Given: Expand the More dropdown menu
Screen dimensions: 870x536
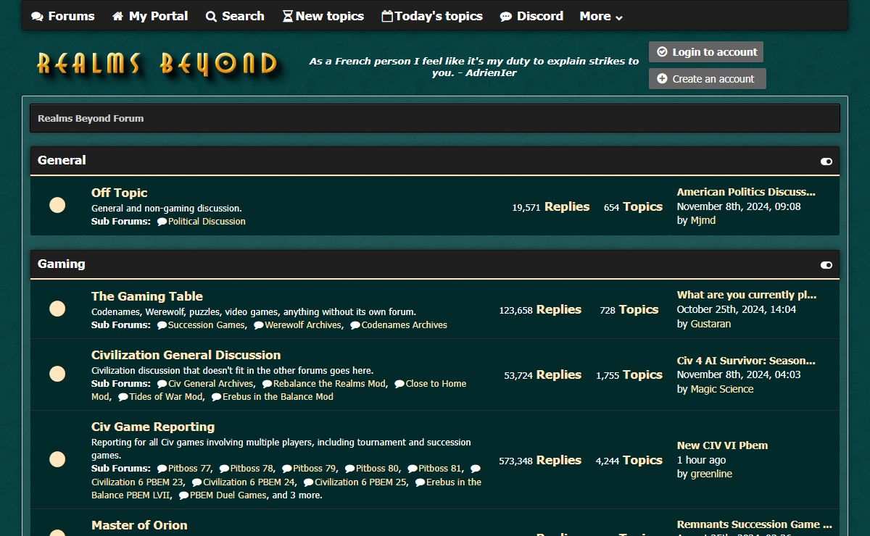Looking at the screenshot, I should coord(601,16).
